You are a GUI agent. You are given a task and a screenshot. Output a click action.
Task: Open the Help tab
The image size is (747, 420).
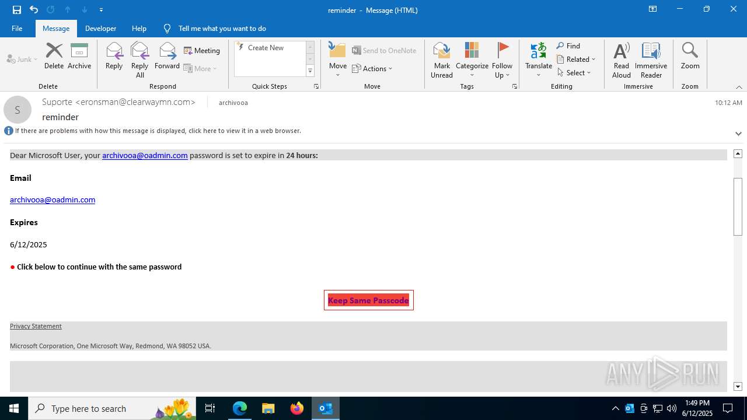point(139,28)
